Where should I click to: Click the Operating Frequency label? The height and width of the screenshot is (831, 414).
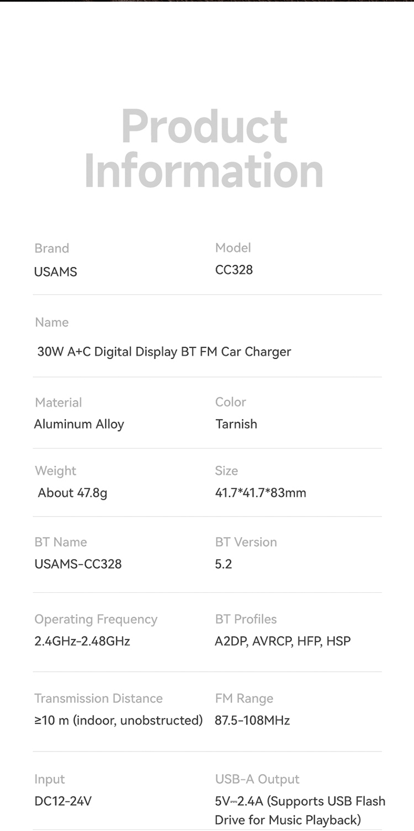(x=96, y=619)
